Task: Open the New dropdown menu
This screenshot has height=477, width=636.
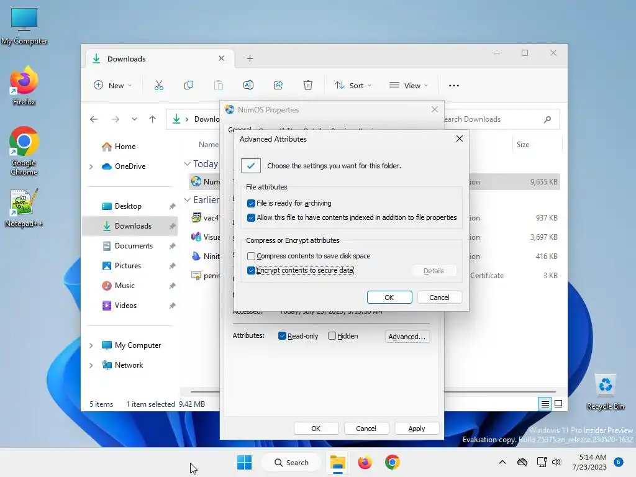Action: [x=113, y=85]
